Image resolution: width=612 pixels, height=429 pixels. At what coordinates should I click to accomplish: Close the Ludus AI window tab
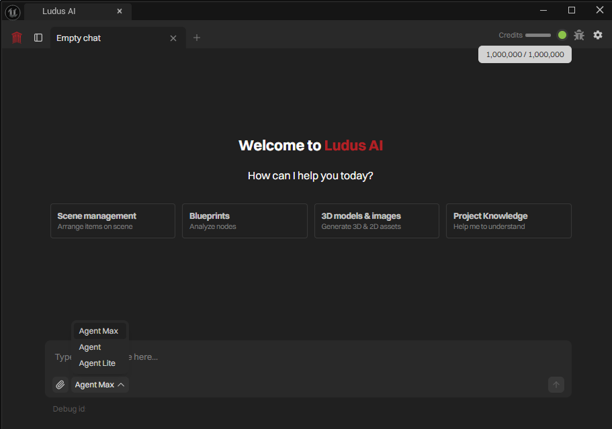click(x=120, y=11)
